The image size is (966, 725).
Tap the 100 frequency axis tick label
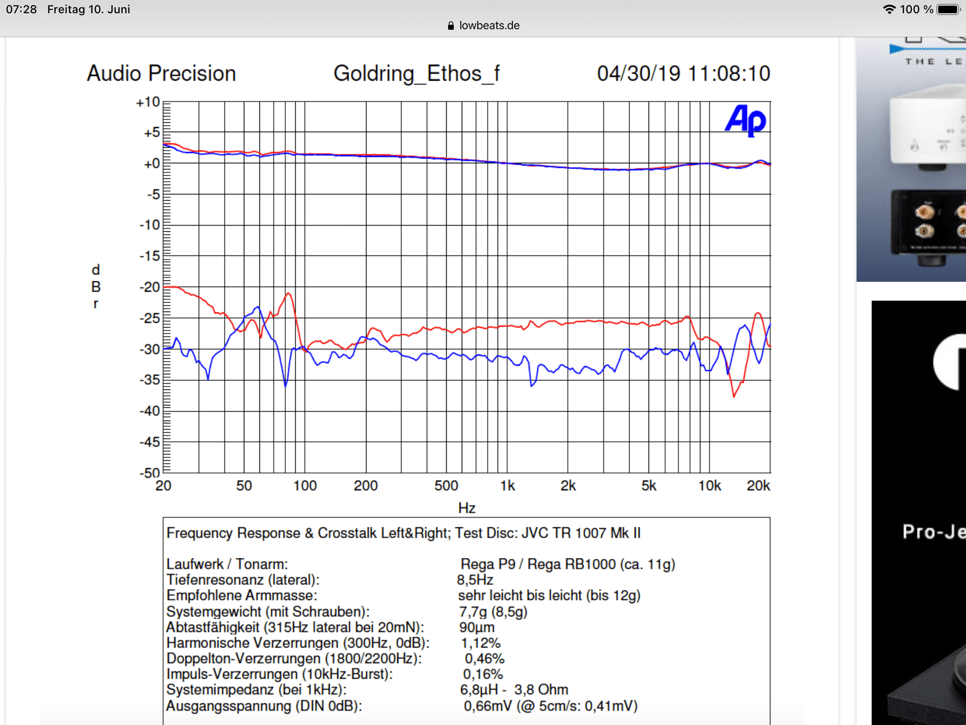pos(305,486)
